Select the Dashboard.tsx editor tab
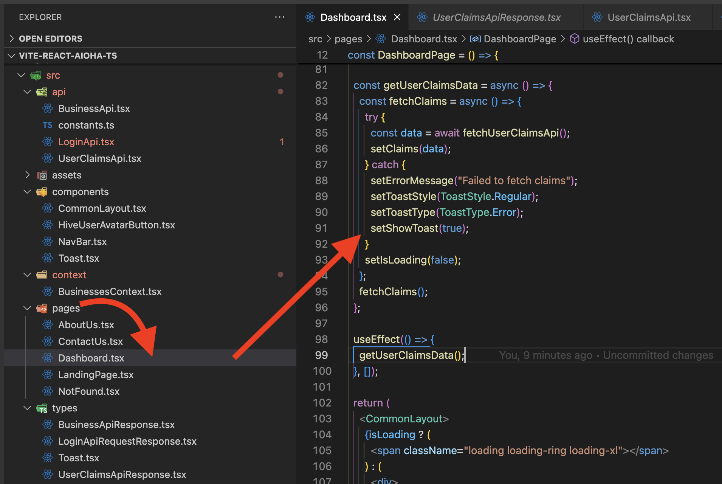Image resolution: width=722 pixels, height=484 pixels. click(353, 17)
